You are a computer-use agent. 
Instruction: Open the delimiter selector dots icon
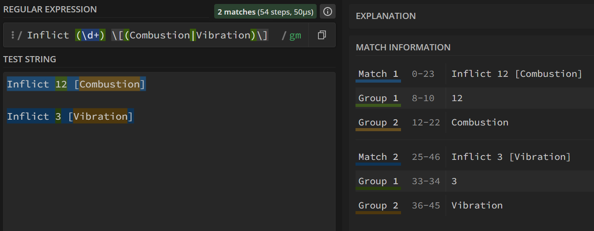point(13,35)
